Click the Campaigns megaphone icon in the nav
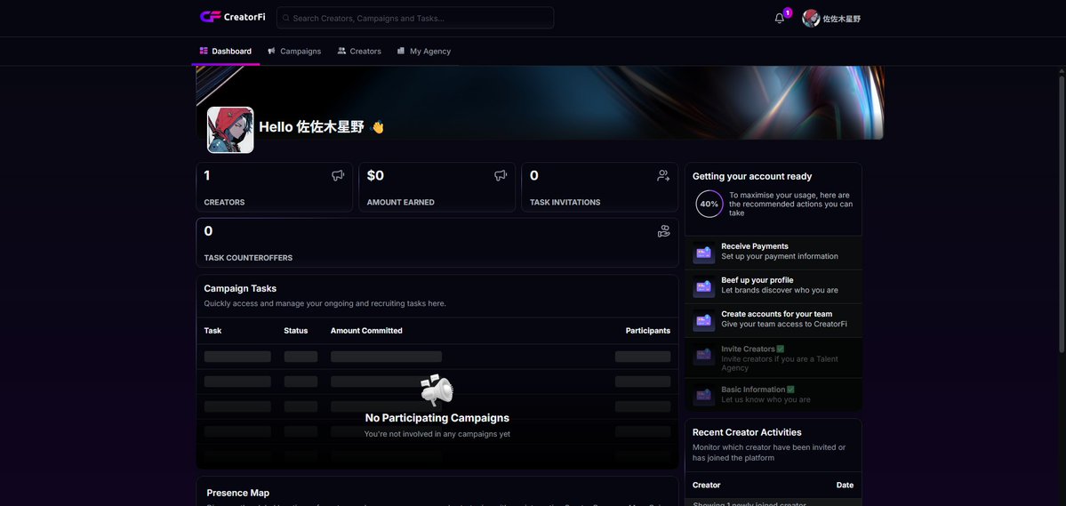 [272, 51]
